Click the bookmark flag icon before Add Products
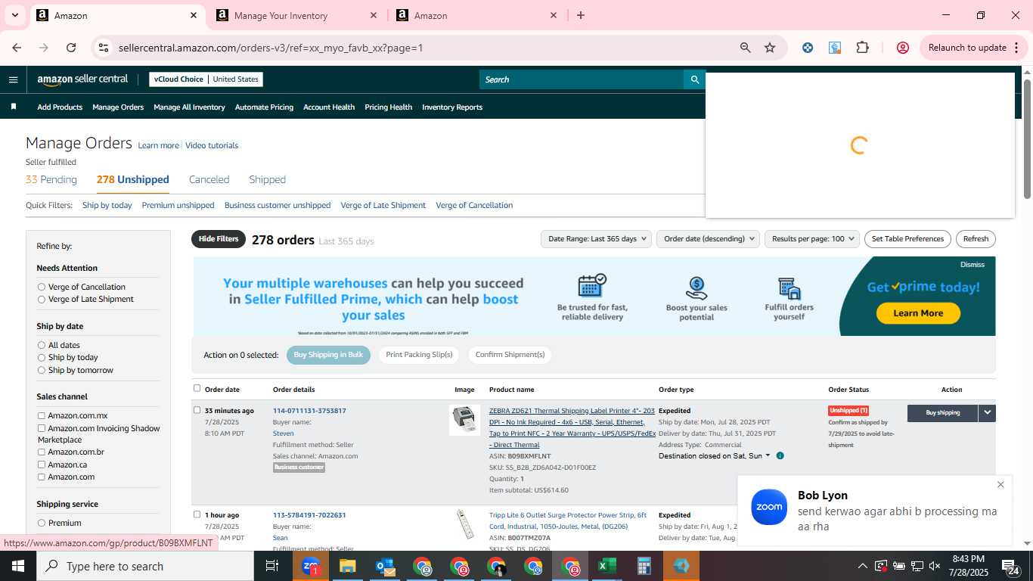The image size is (1033, 581). point(13,107)
